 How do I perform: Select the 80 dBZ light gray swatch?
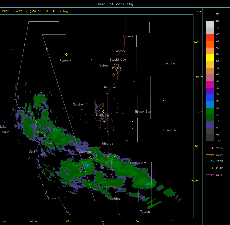pyautogui.click(x=210, y=24)
